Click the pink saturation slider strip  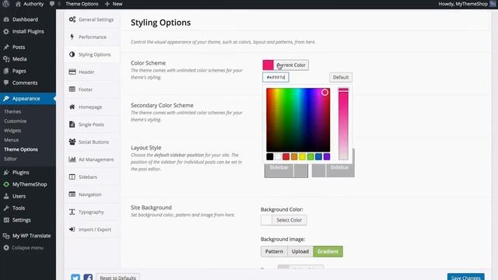pos(343,124)
